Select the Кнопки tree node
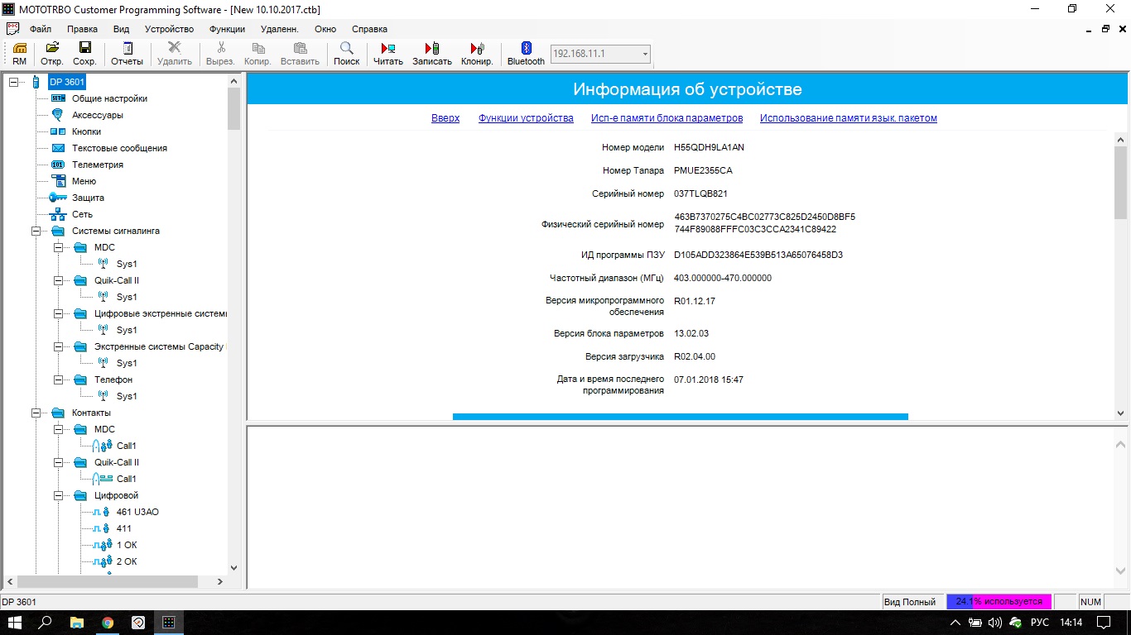Screen dimensions: 1131x635 click(x=86, y=131)
